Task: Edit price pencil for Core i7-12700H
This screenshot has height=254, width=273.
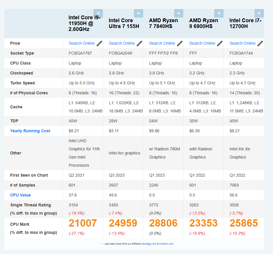Action: coord(260,44)
